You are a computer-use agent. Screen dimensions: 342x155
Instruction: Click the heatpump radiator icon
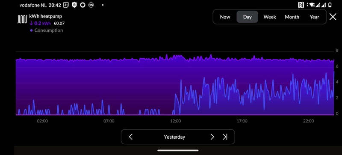click(x=22, y=19)
